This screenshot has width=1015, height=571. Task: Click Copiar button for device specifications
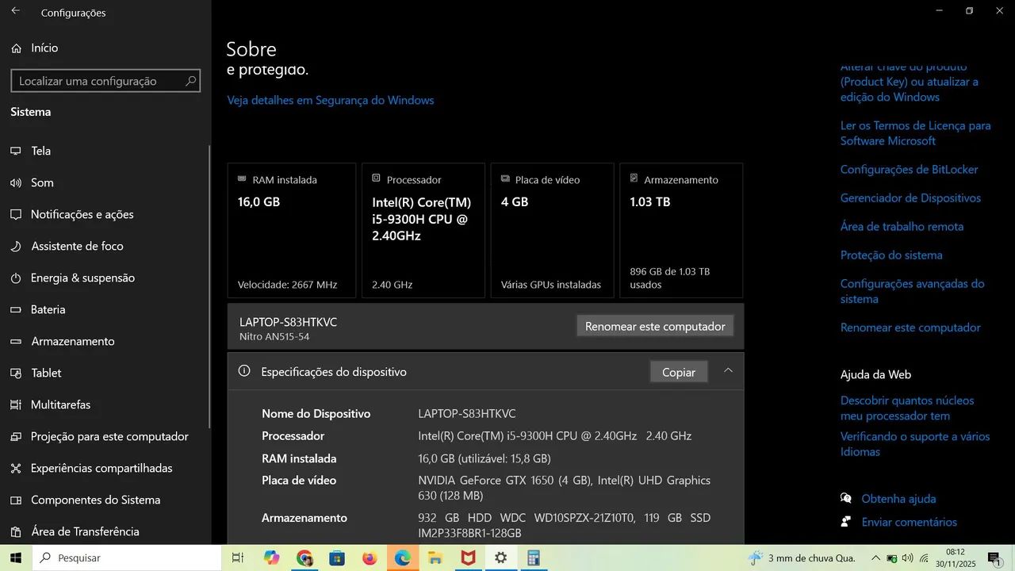click(x=679, y=372)
